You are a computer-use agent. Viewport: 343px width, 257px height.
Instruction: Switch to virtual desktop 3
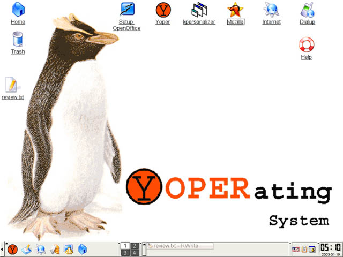pyautogui.click(x=124, y=253)
